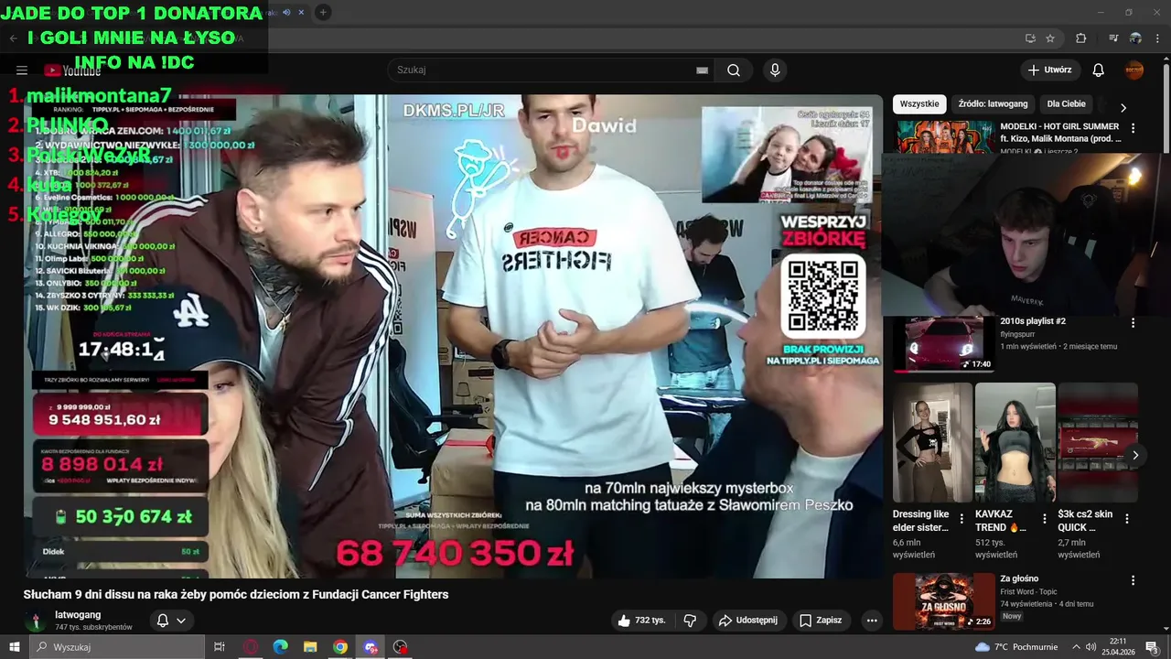Open options for MODELKI video
The height and width of the screenshot is (659, 1171).
1133,128
